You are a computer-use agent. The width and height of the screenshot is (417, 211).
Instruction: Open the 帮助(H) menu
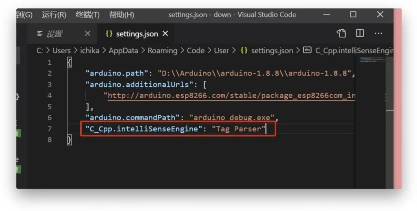click(x=121, y=15)
